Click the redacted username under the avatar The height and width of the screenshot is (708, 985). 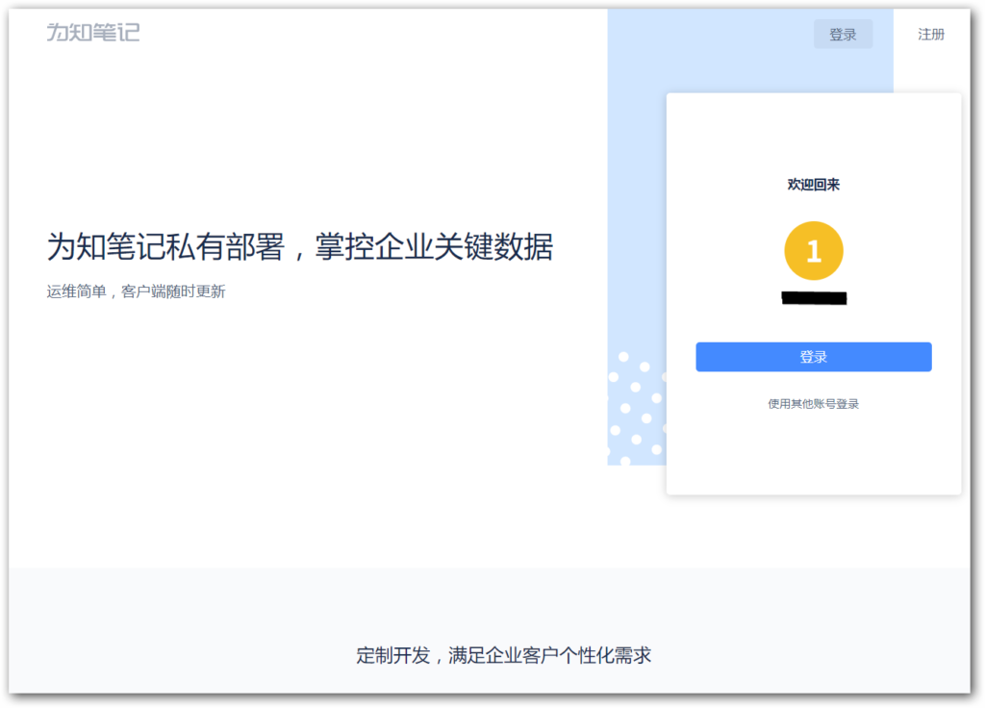point(814,297)
